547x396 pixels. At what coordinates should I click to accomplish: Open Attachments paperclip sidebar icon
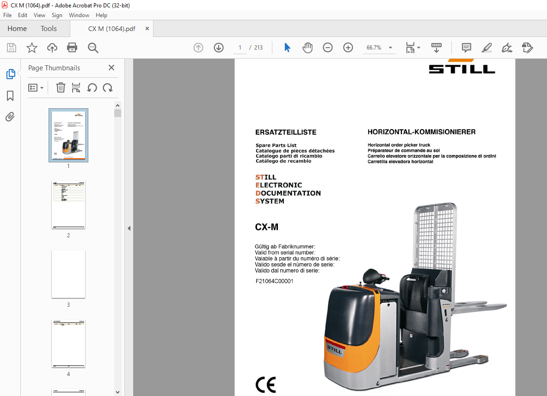pyautogui.click(x=10, y=117)
